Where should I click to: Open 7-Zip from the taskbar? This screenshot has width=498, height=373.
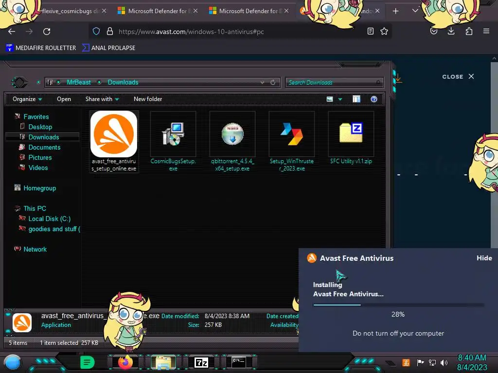[201, 362]
